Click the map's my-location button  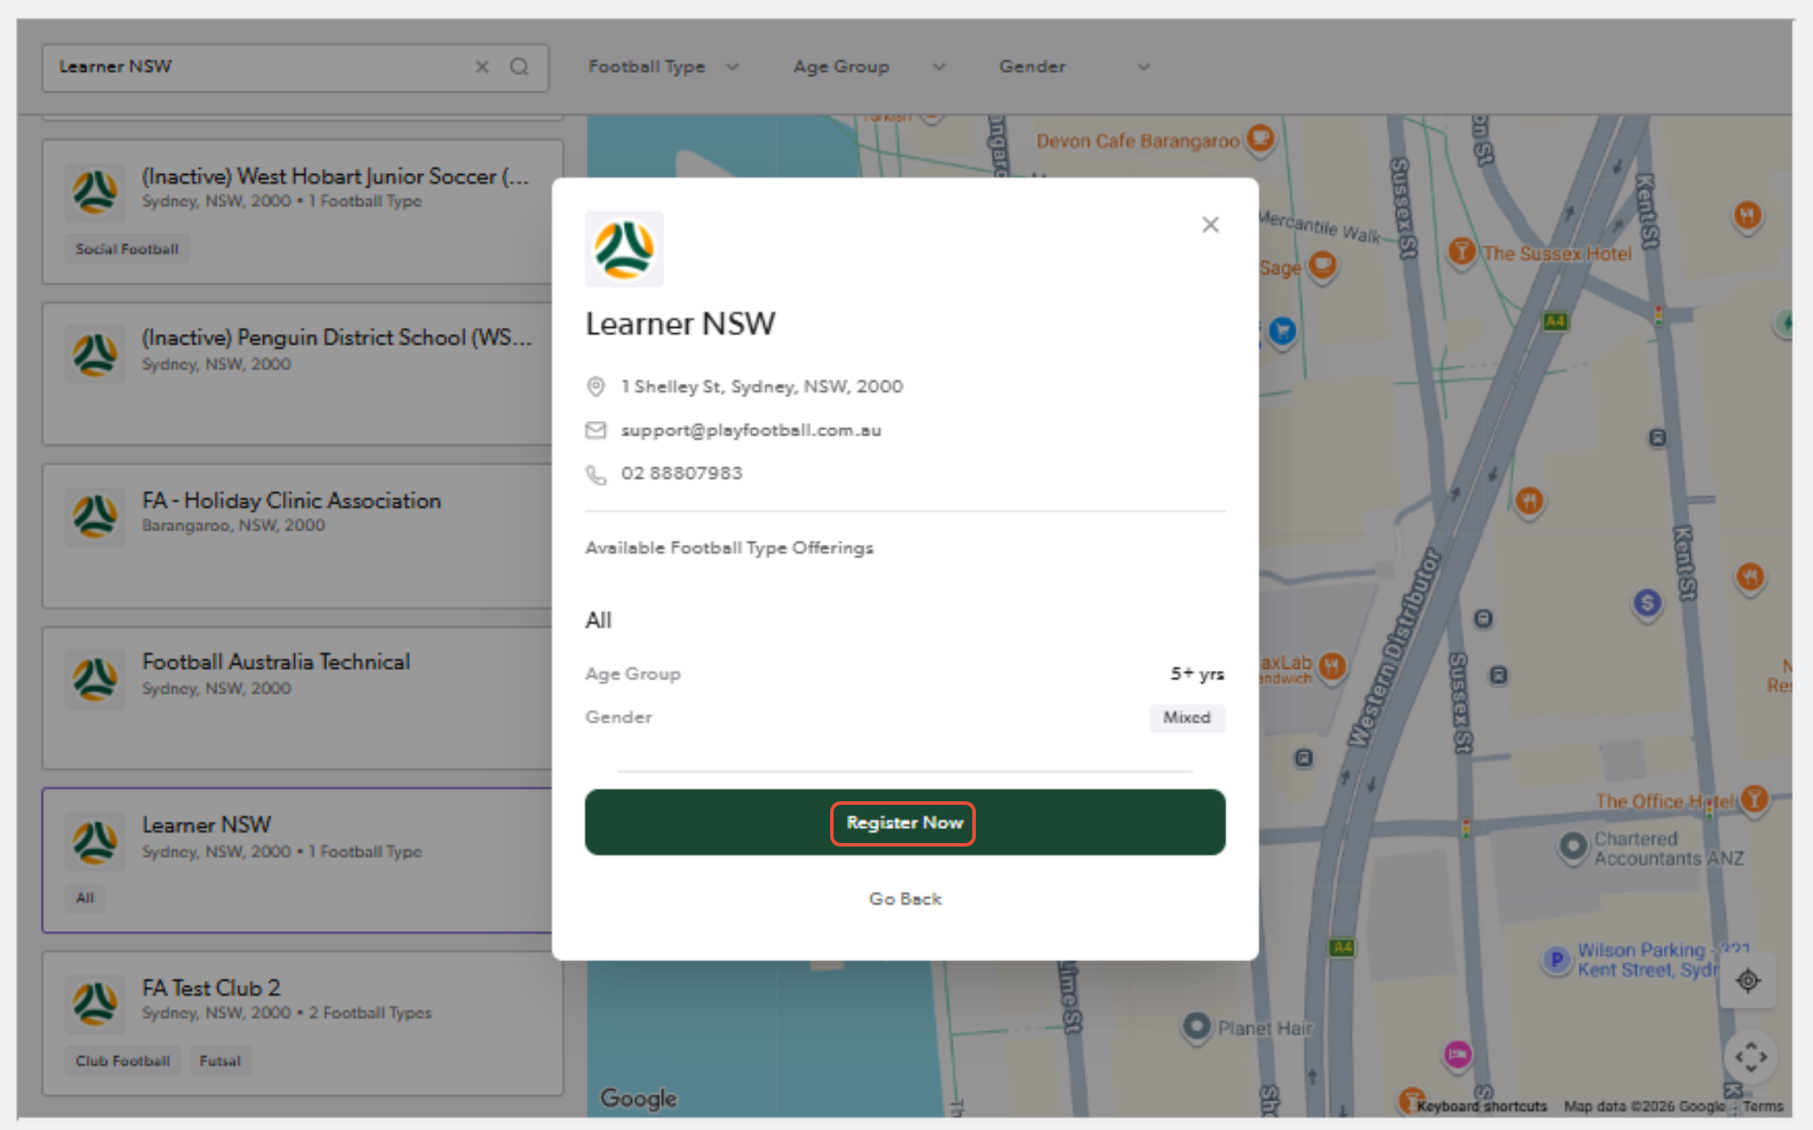click(1747, 981)
